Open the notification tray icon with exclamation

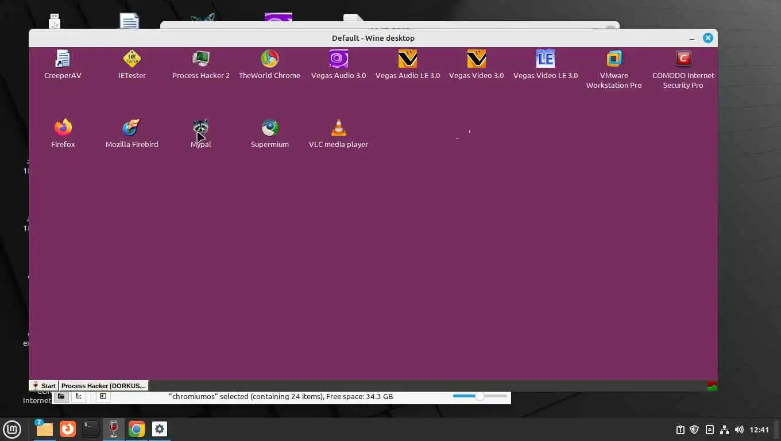[x=680, y=430]
